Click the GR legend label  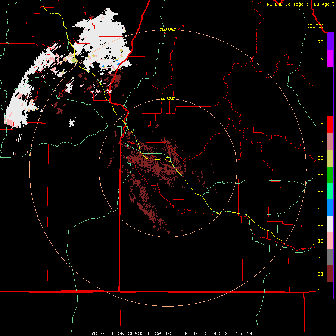pos(320,141)
